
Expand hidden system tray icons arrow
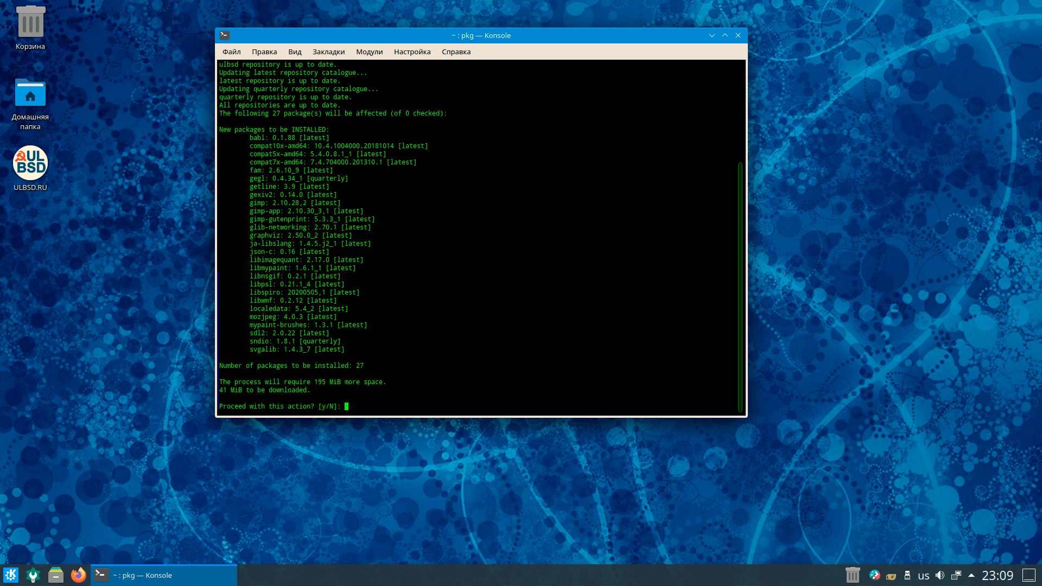click(971, 575)
